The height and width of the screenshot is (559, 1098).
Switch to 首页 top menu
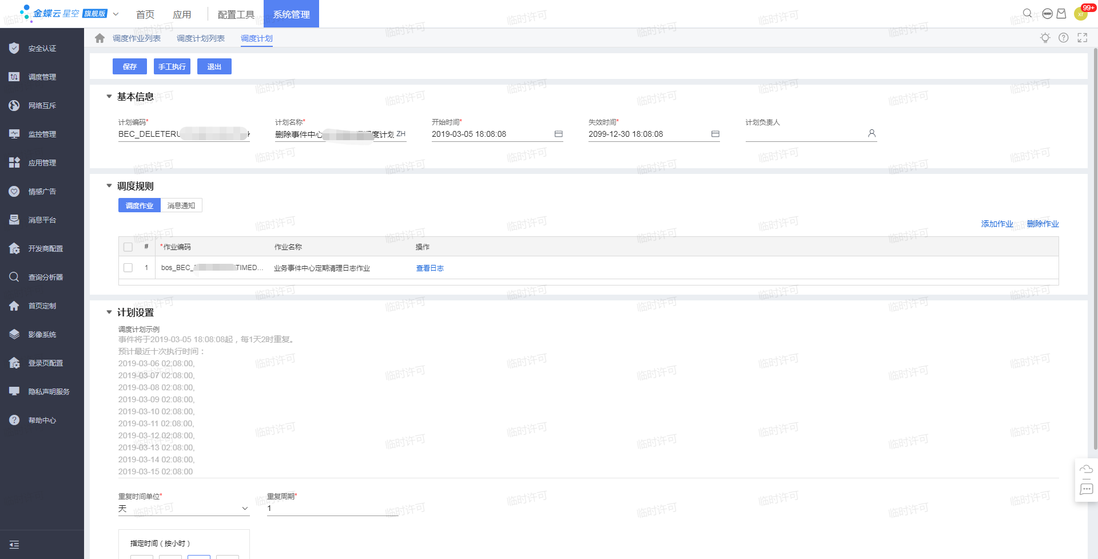[x=145, y=14]
